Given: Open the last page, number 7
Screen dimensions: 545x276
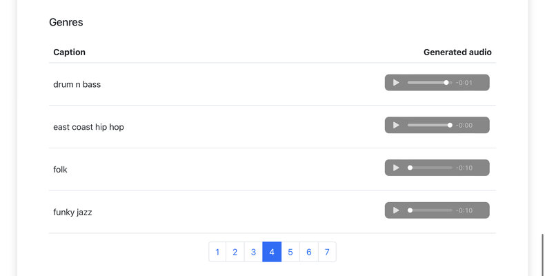Looking at the screenshot, I should coord(327,252).
